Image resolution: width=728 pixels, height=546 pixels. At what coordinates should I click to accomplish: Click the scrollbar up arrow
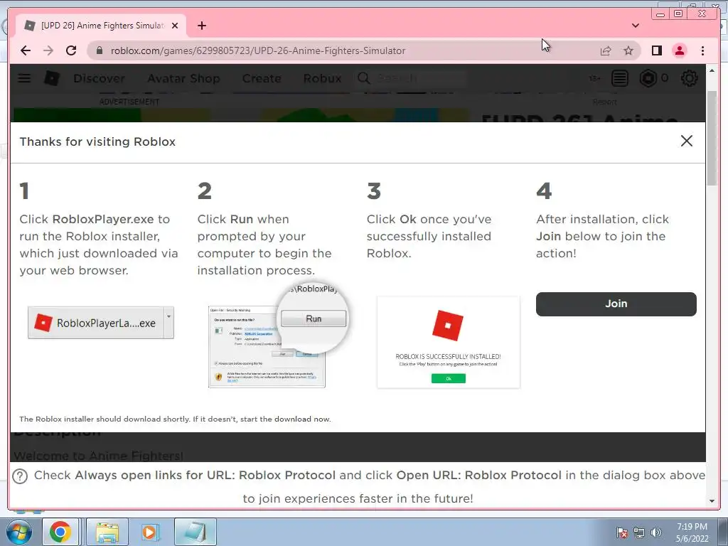tap(712, 70)
